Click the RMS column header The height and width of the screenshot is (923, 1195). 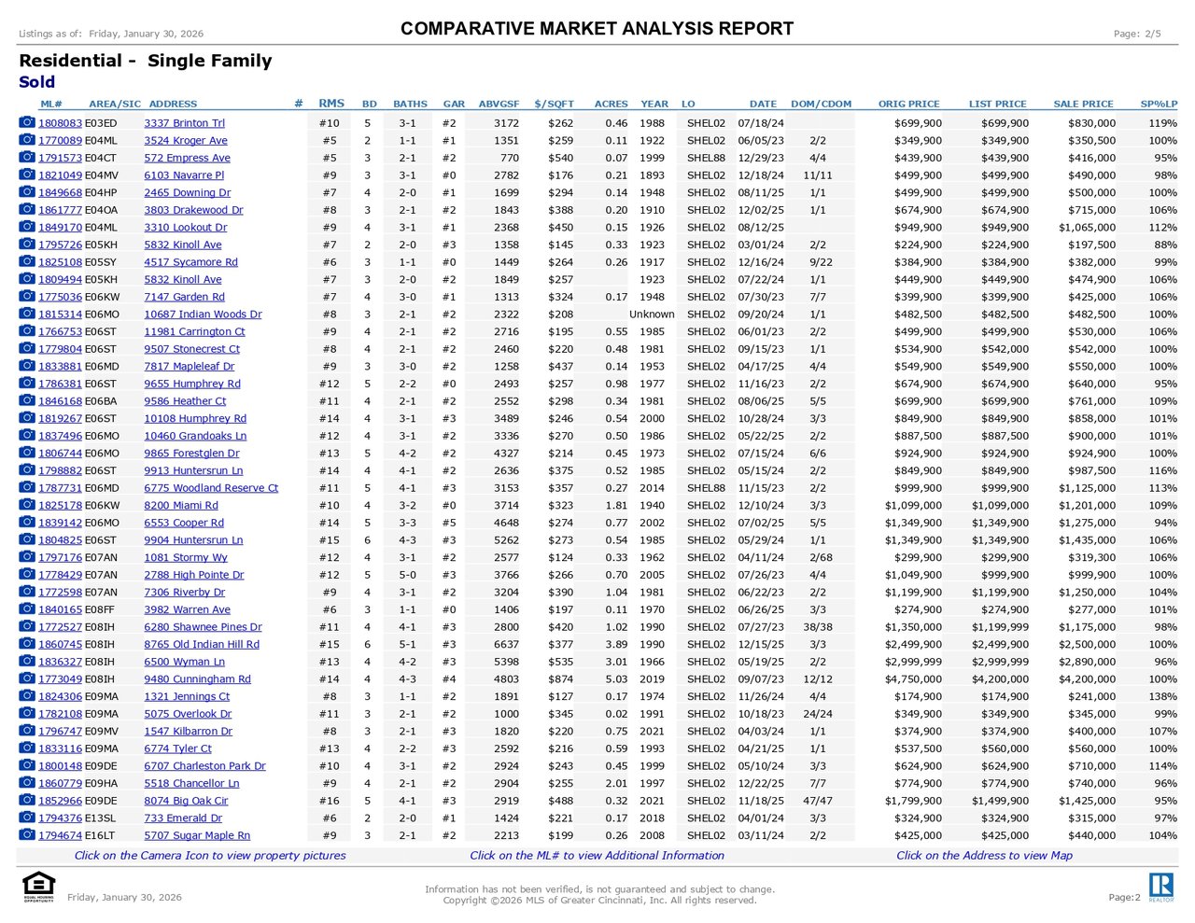331,104
